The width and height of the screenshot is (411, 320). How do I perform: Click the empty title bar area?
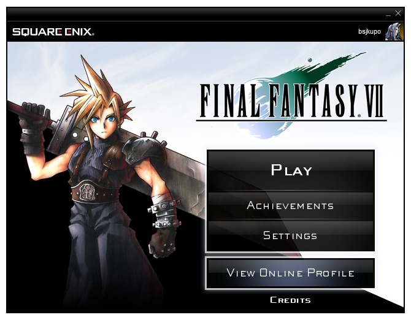194,14
